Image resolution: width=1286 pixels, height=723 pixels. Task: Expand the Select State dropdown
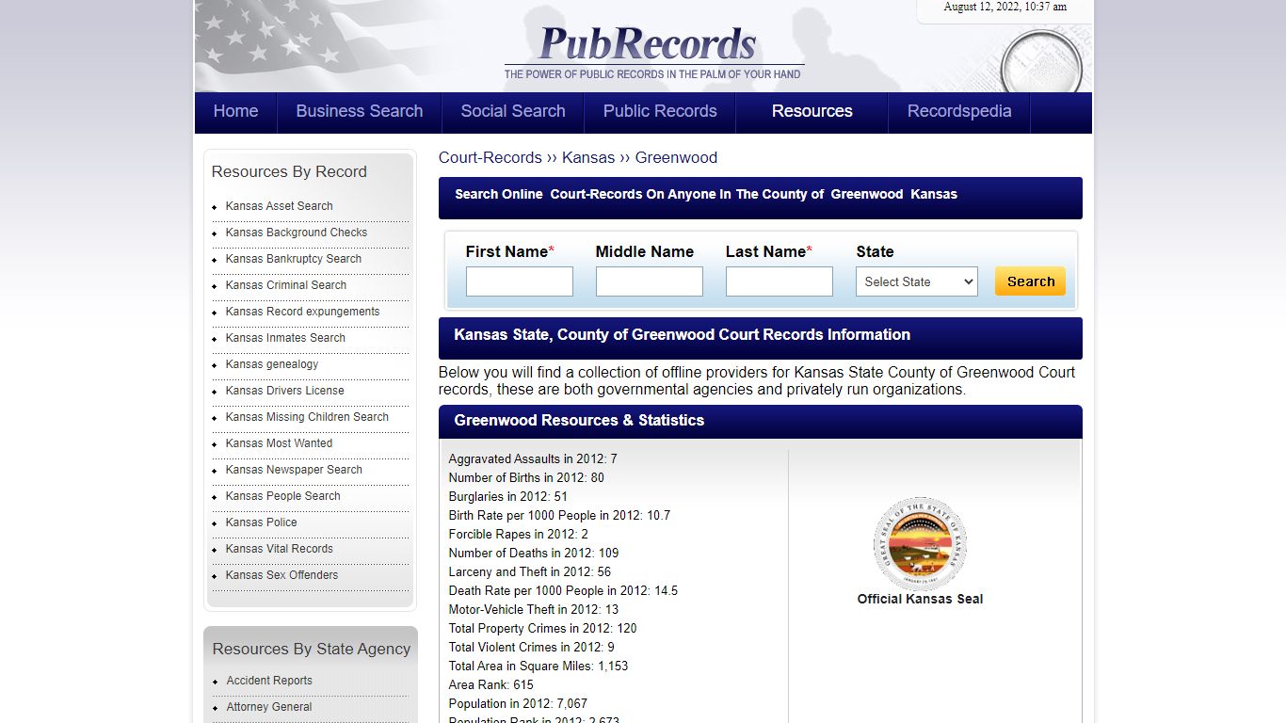pyautogui.click(x=917, y=281)
